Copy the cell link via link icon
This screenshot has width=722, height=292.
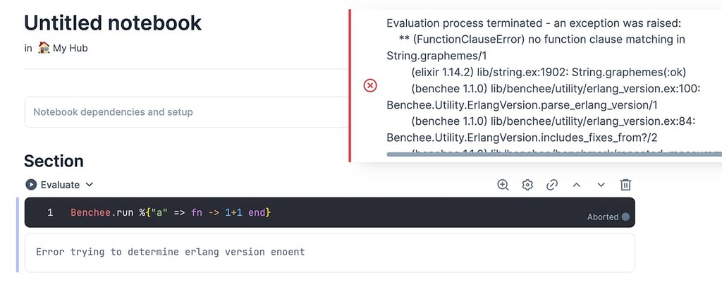coord(551,185)
